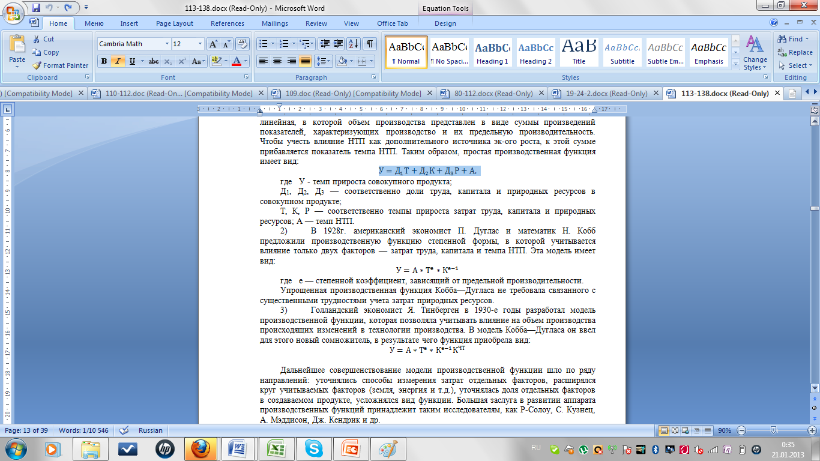Toggle Bold formatting

(104, 61)
